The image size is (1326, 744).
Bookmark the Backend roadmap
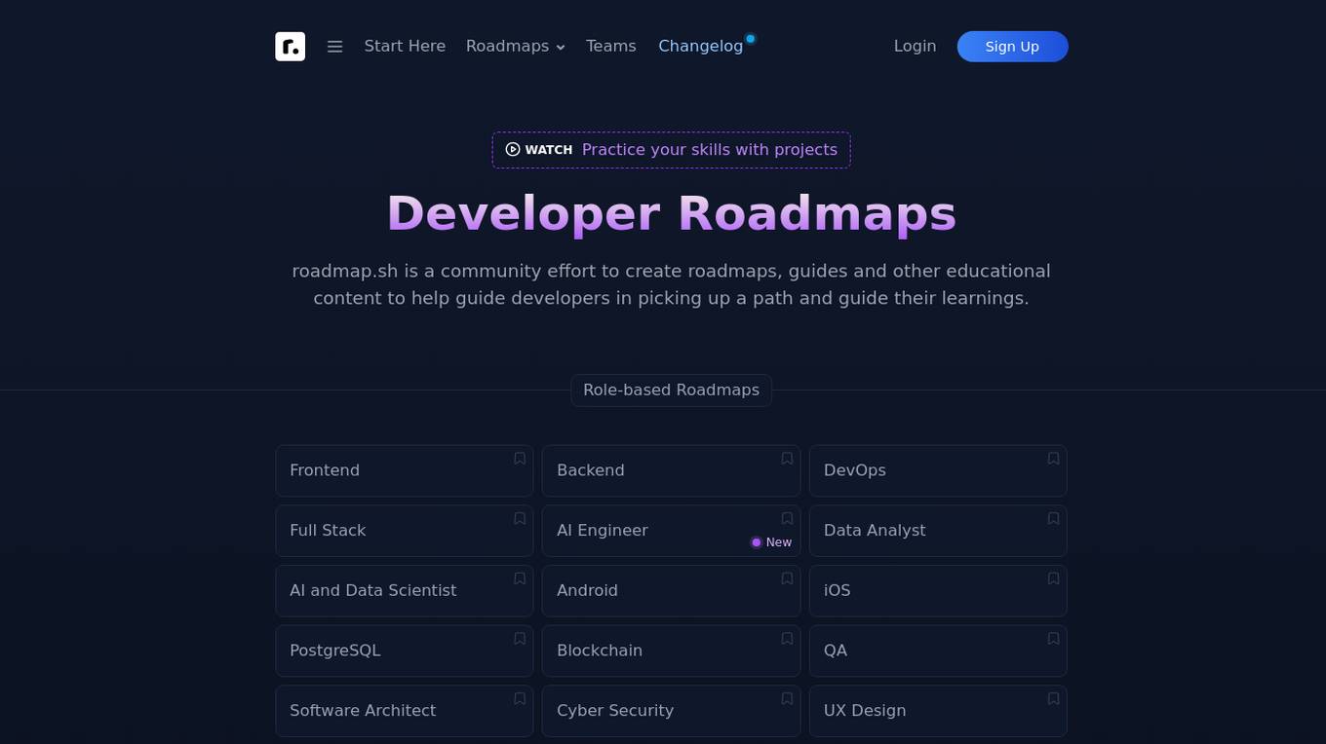coord(787,459)
